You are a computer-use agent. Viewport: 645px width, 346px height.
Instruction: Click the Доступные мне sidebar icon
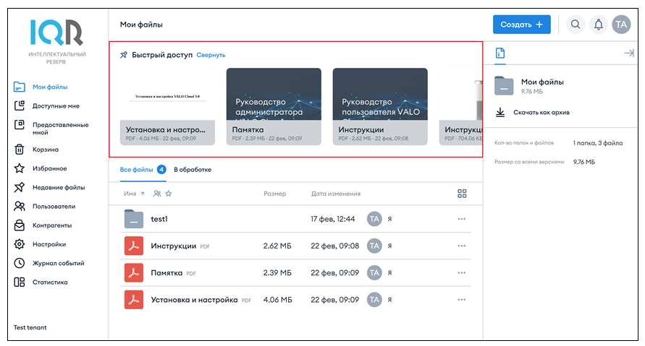tap(20, 105)
